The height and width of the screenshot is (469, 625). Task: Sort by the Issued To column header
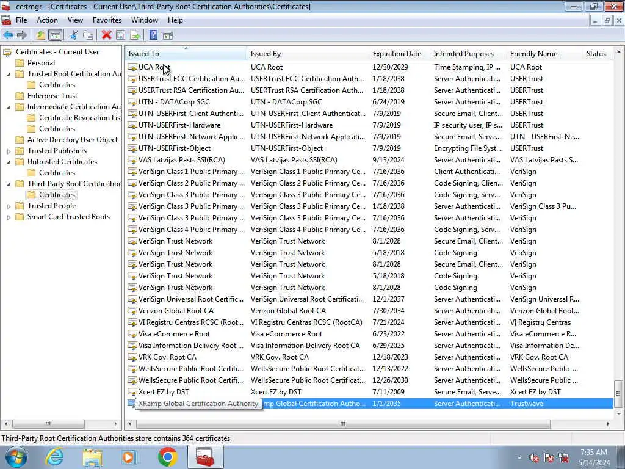(x=186, y=54)
